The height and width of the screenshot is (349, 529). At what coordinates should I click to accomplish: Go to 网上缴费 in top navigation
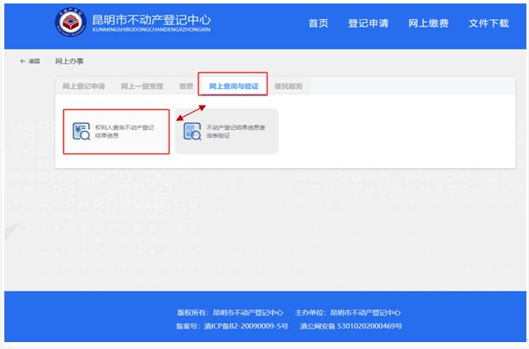tap(428, 23)
